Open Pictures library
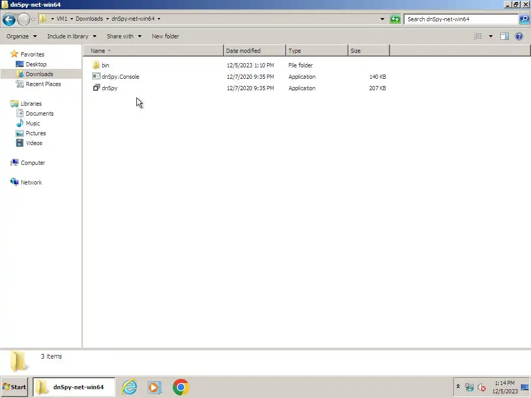The height and width of the screenshot is (398, 531). pyautogui.click(x=36, y=133)
